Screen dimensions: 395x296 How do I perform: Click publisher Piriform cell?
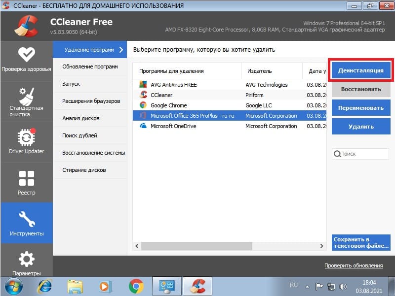click(x=254, y=95)
